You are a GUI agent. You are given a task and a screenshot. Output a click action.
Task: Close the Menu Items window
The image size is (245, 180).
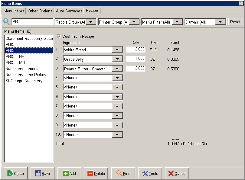pyautogui.click(x=241, y=3)
